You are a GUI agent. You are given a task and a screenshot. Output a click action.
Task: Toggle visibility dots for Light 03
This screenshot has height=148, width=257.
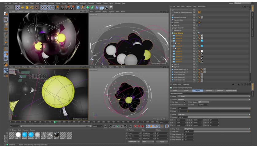coord(196,25)
